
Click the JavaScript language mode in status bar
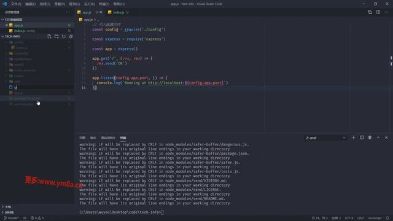coord(375,218)
